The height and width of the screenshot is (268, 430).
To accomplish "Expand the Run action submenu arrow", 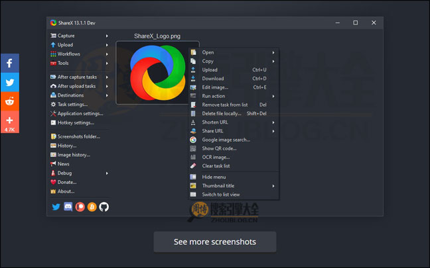I will click(273, 96).
